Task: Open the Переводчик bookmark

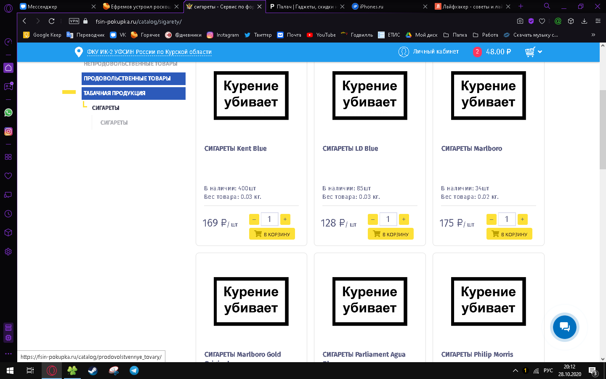Action: point(85,35)
